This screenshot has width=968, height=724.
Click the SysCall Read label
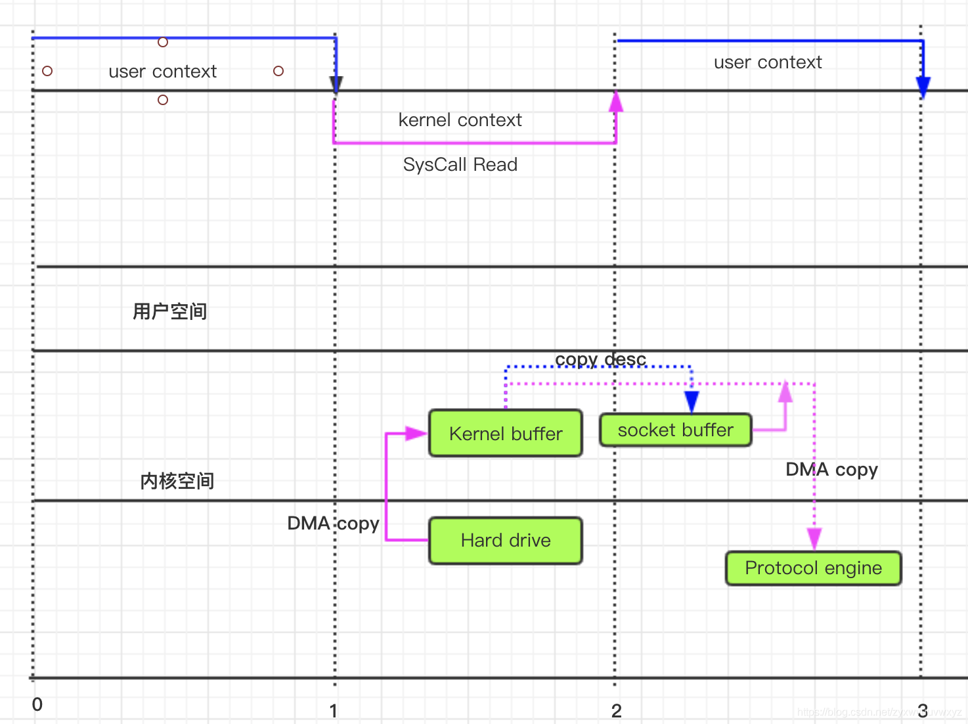point(460,164)
